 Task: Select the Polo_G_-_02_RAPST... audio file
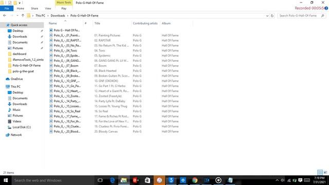pos(67,40)
